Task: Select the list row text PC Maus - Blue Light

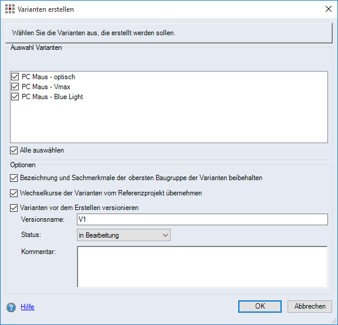Action: pos(52,97)
